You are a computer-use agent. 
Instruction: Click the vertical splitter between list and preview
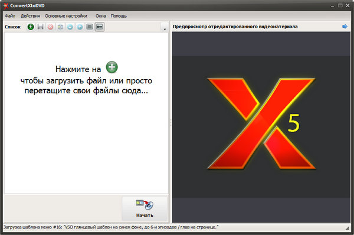(171, 122)
